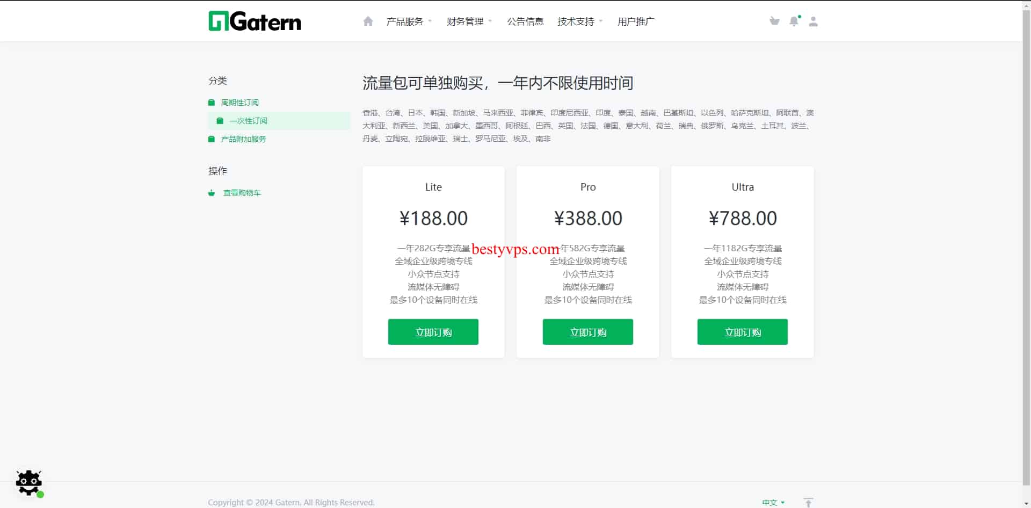The height and width of the screenshot is (508, 1031).
Task: Select the 周期性订阅 category
Action: tap(239, 103)
